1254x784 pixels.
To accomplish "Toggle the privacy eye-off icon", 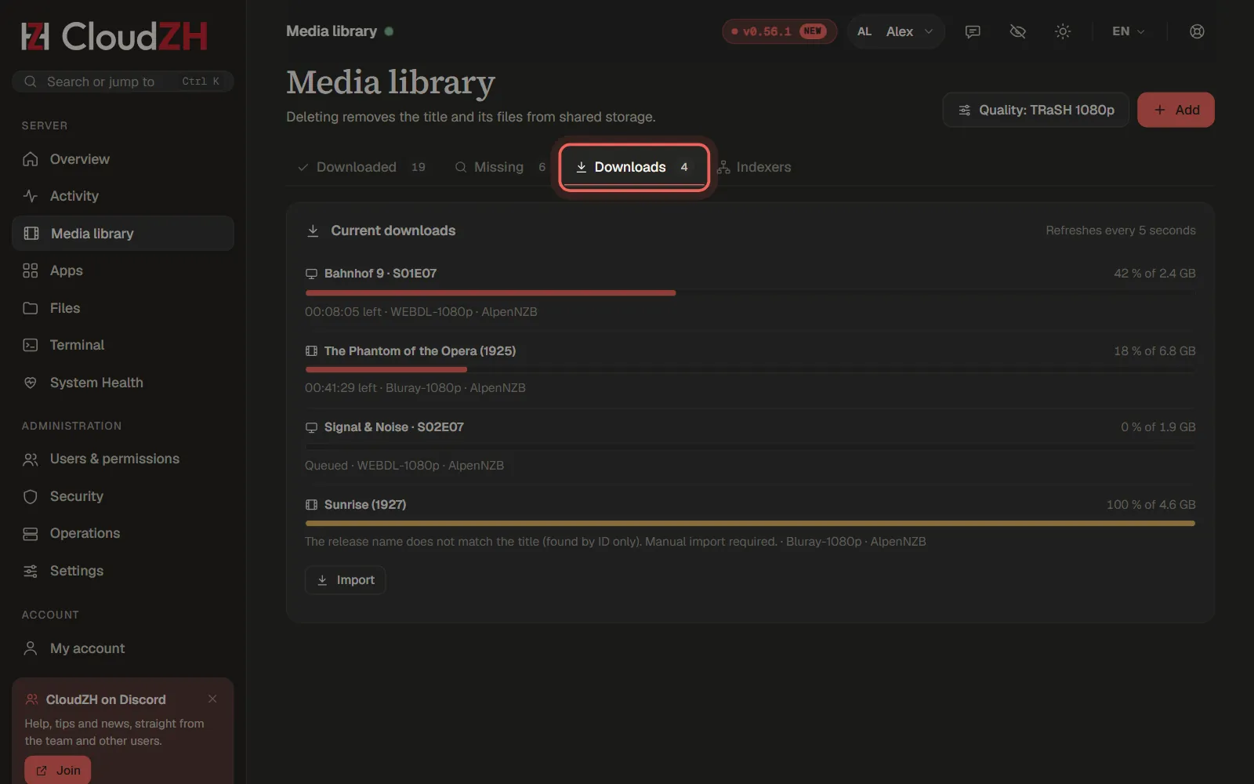I will pyautogui.click(x=1017, y=31).
